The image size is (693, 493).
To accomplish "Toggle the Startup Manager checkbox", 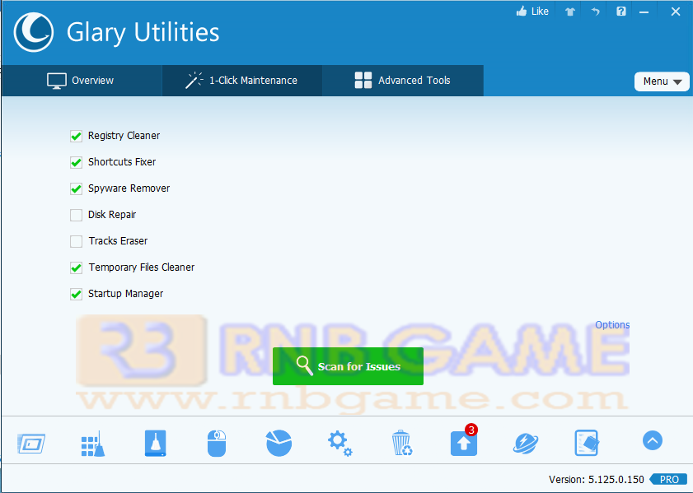I will (x=76, y=294).
